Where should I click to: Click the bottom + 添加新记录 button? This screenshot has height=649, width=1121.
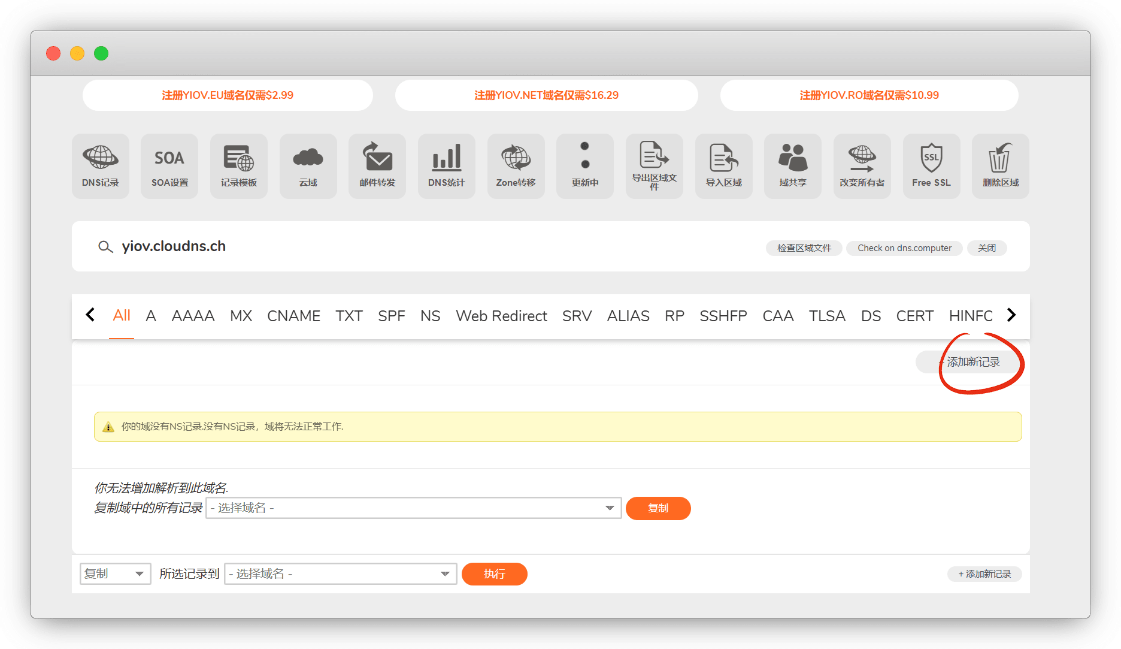pos(984,574)
